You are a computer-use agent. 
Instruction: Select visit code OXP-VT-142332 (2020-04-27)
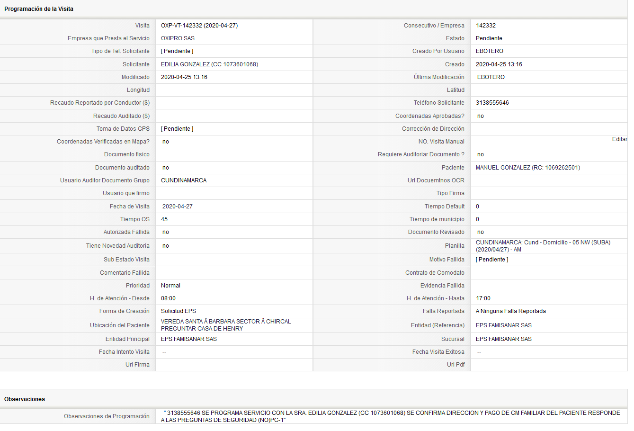199,26
